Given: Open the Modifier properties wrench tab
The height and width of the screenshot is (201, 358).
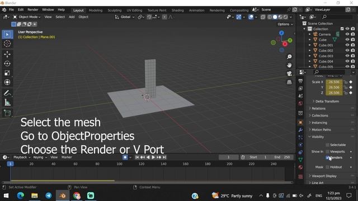Looking at the screenshot, I should [x=300, y=130].
